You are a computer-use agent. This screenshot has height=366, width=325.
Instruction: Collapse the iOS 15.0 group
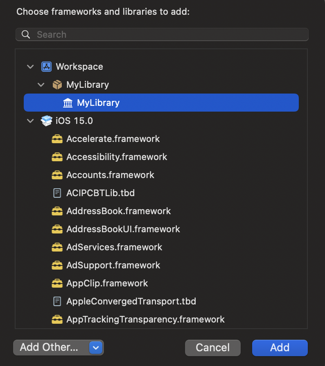[30, 121]
